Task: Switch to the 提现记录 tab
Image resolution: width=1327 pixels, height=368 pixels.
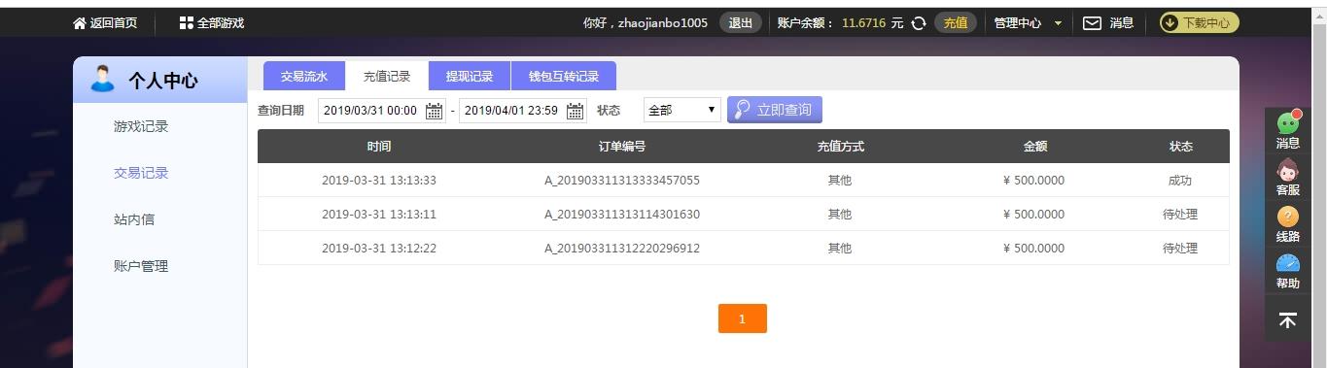Action: click(x=470, y=76)
